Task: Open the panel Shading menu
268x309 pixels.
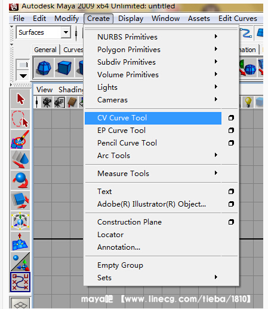Action: (x=71, y=90)
